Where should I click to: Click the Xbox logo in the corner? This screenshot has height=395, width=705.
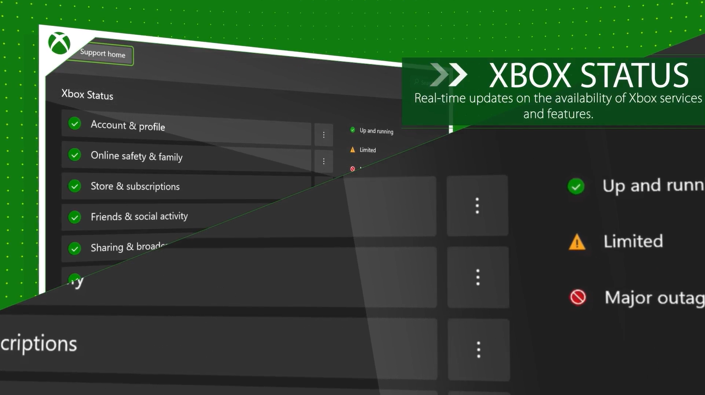(59, 43)
